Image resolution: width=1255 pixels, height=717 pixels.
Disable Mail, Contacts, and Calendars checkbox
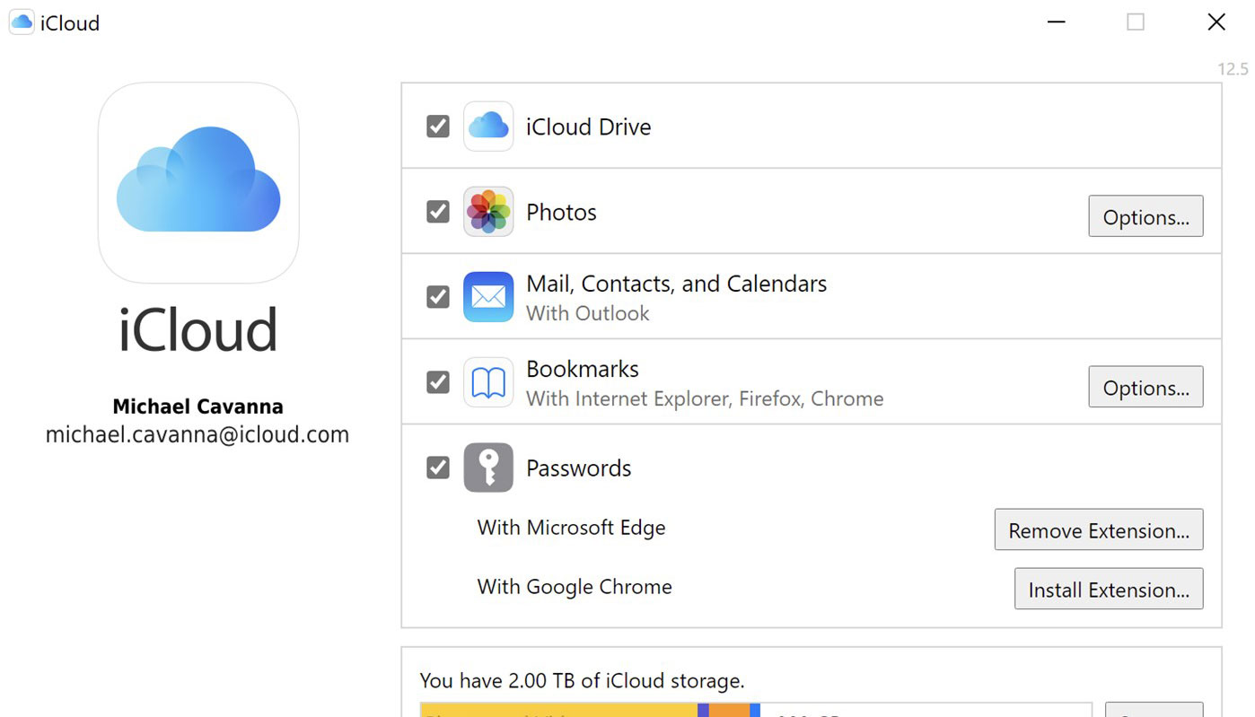click(x=438, y=297)
